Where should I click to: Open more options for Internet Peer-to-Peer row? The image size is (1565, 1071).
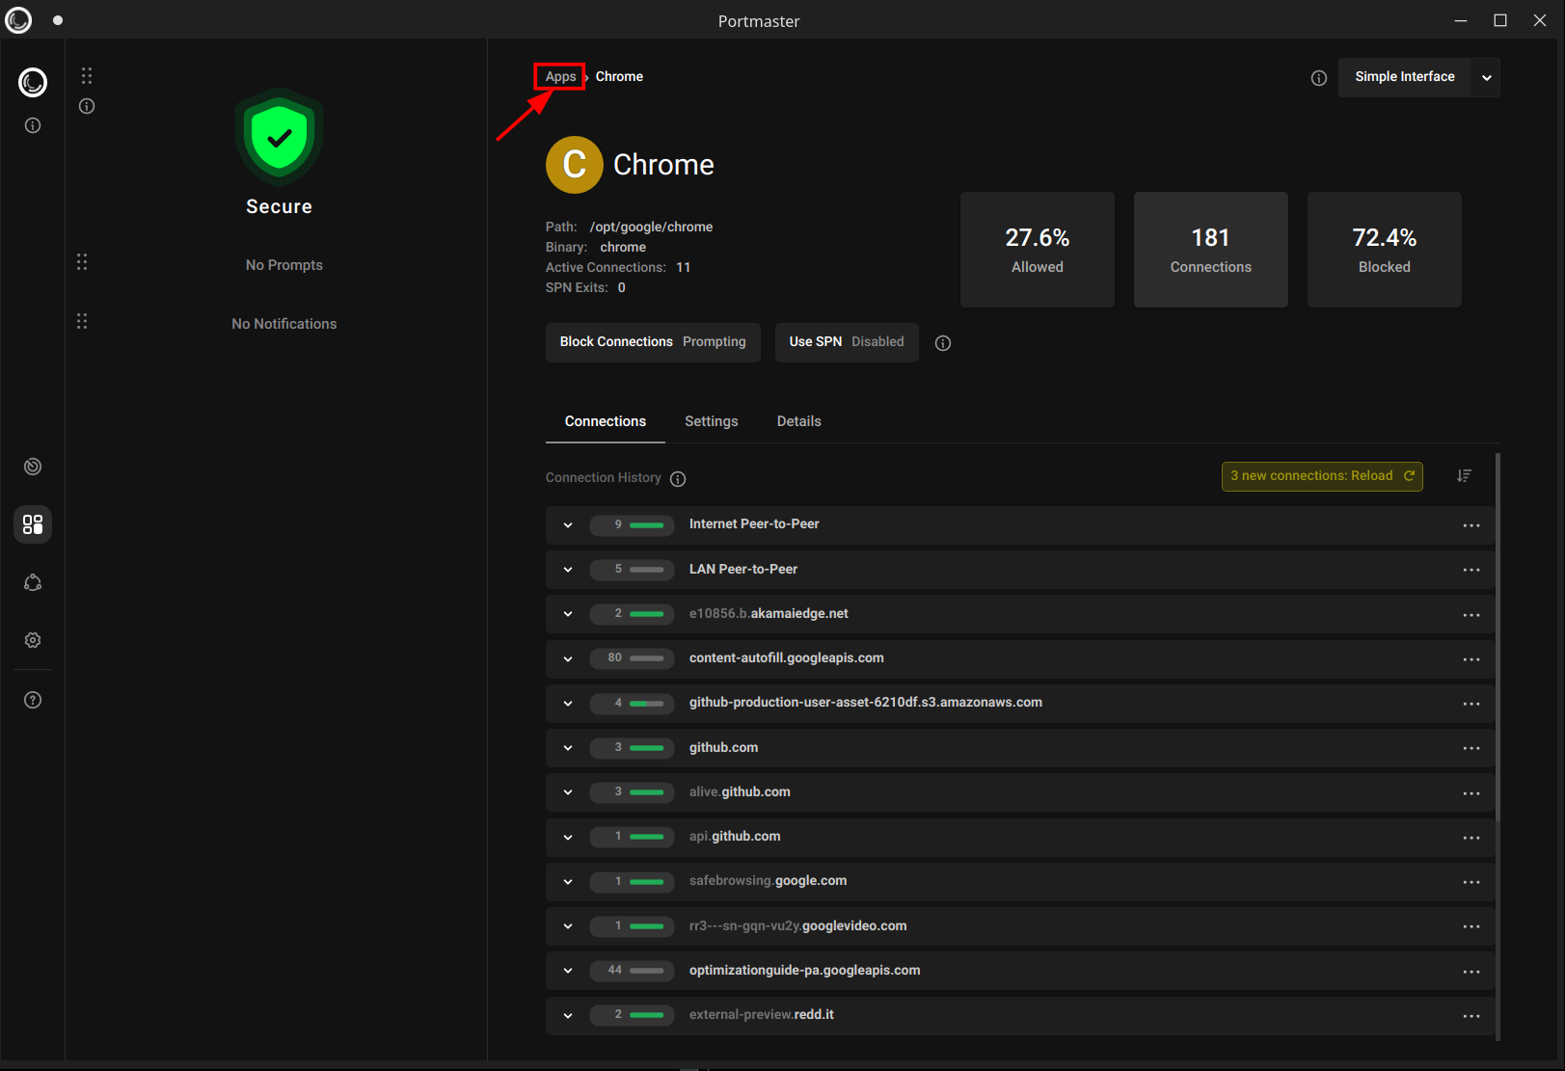coord(1471,525)
